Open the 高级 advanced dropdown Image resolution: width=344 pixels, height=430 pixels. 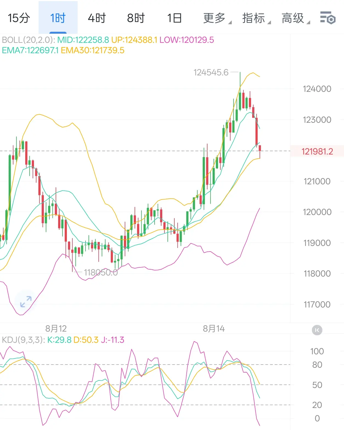point(296,18)
